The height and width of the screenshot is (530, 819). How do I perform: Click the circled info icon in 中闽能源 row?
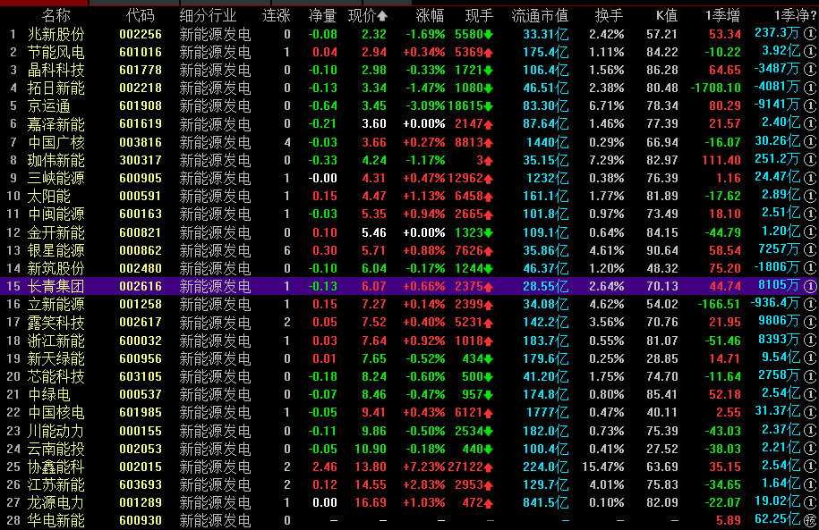click(810, 214)
